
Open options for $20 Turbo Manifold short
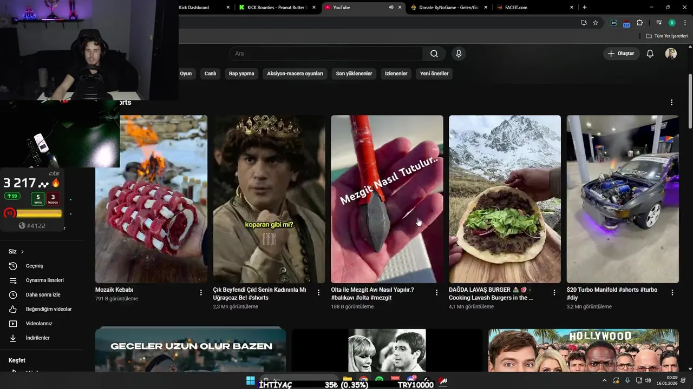click(x=672, y=292)
